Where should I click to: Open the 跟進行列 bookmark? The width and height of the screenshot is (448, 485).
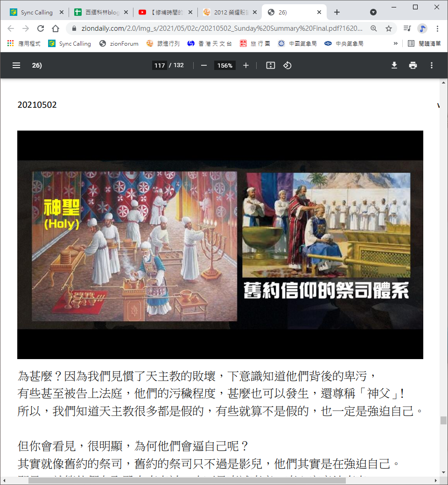coord(163,44)
